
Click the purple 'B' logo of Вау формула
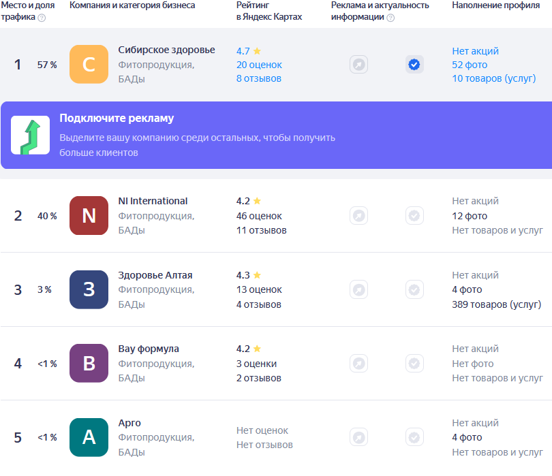coord(89,364)
